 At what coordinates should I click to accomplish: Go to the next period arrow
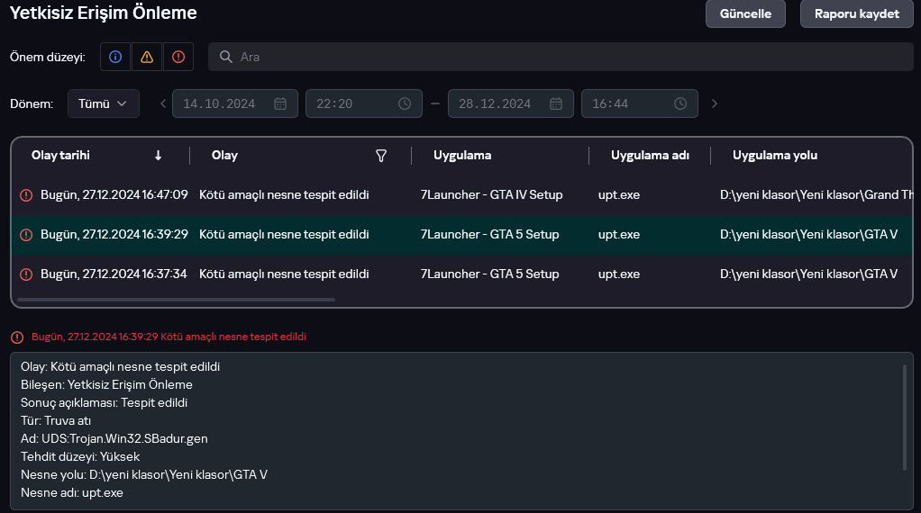(x=715, y=103)
